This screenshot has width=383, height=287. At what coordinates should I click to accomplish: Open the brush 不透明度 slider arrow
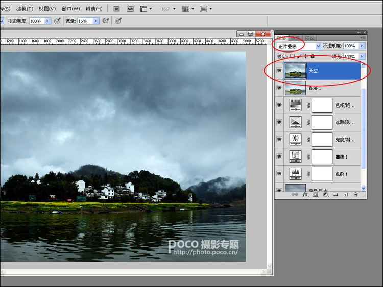point(47,21)
